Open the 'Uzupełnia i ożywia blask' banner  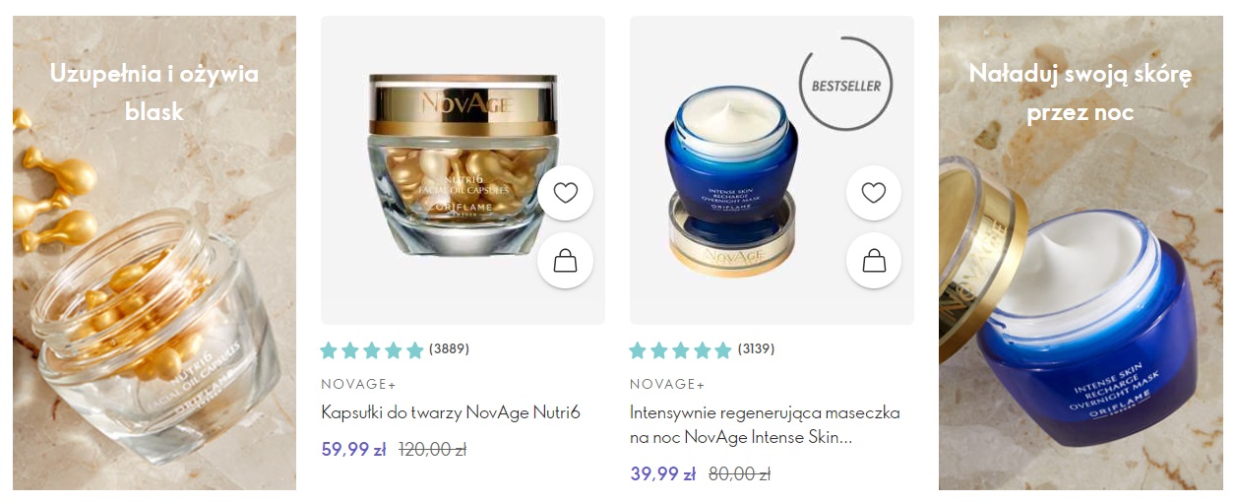click(155, 253)
